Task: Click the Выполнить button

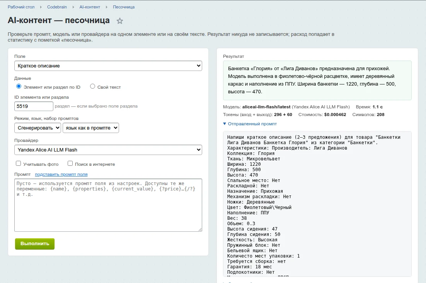Action: coord(35,244)
